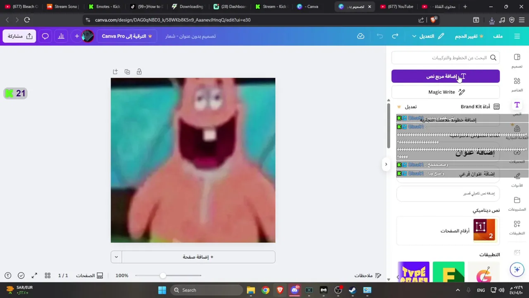Image resolution: width=529 pixels, height=298 pixels.
Task: Open the النص (Text) sidebar tab
Action: (x=517, y=108)
